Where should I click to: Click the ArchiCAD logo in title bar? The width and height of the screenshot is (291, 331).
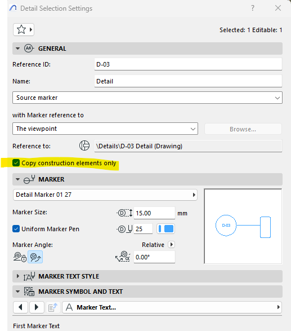coord(13,8)
